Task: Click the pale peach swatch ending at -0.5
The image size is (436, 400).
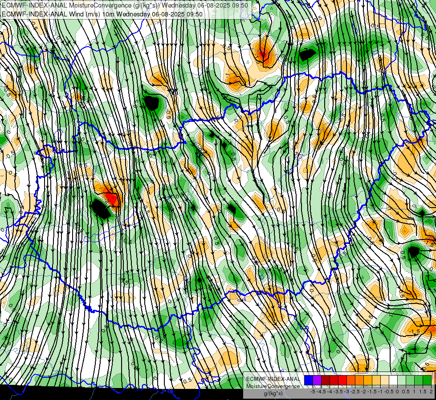Action: (385, 380)
